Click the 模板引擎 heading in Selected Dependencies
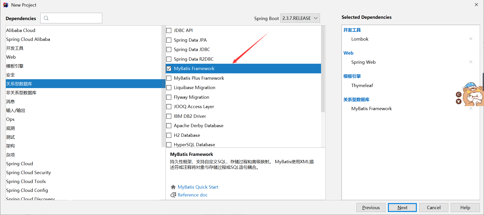Screen dimensions: 484x215 (x=352, y=76)
